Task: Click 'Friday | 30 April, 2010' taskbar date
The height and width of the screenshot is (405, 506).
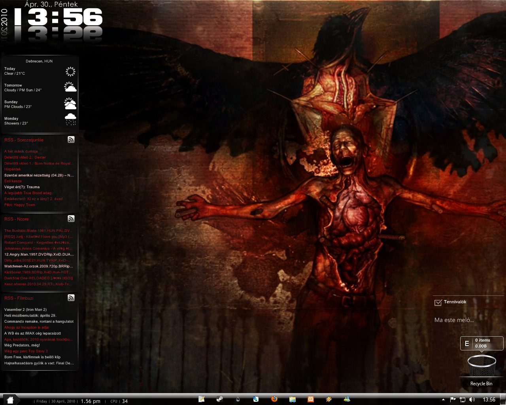Action: pos(56,401)
